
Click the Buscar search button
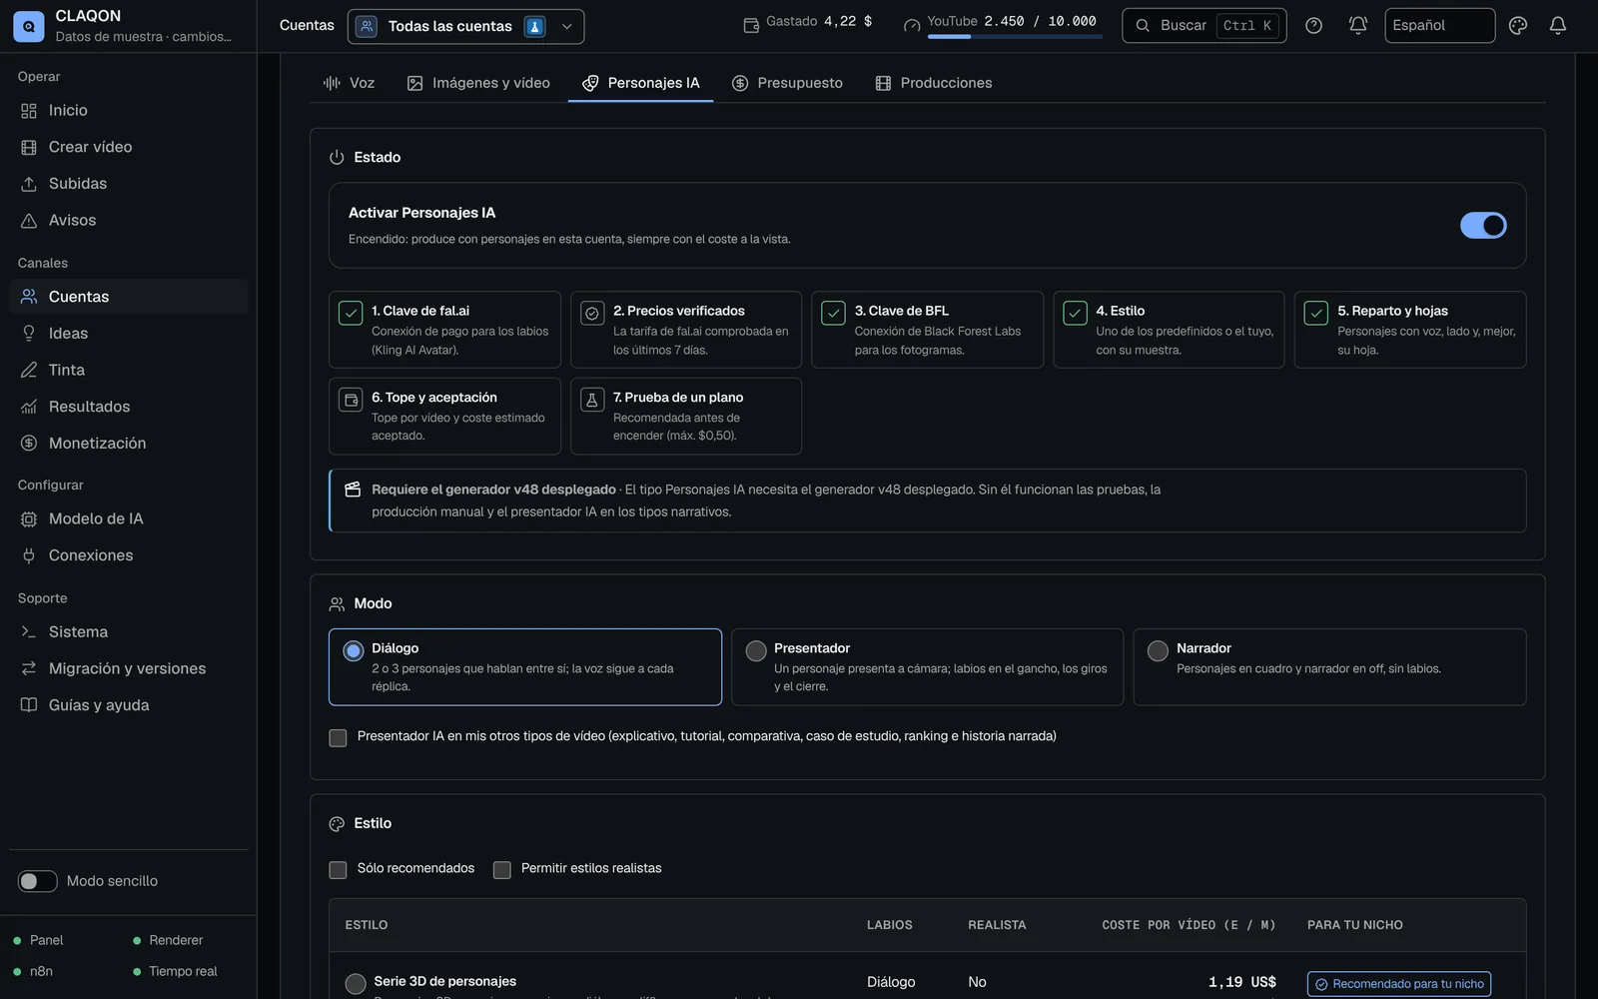click(1204, 26)
